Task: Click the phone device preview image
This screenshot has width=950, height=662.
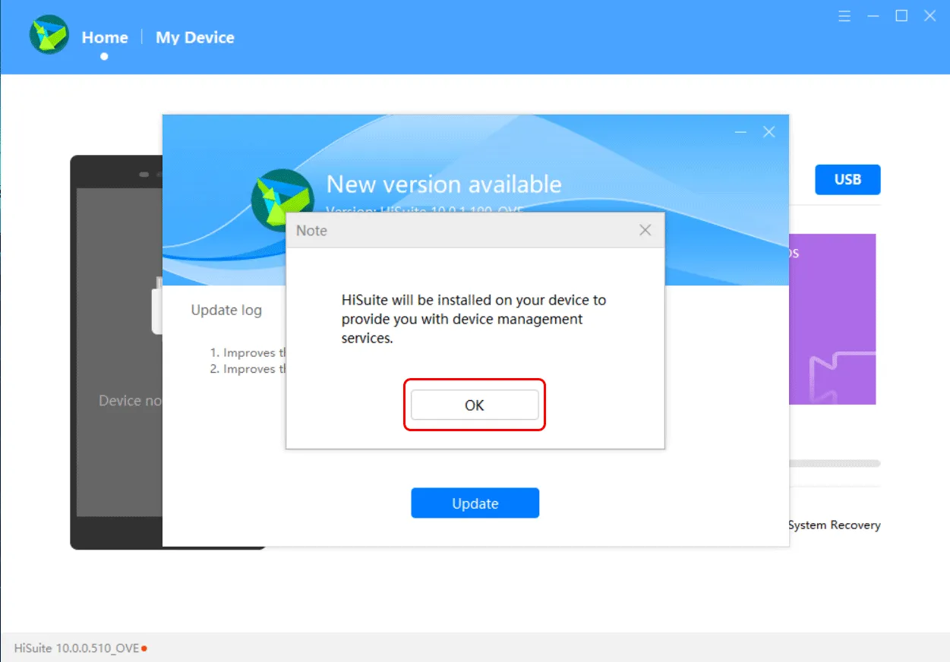Action: pyautogui.click(x=115, y=349)
